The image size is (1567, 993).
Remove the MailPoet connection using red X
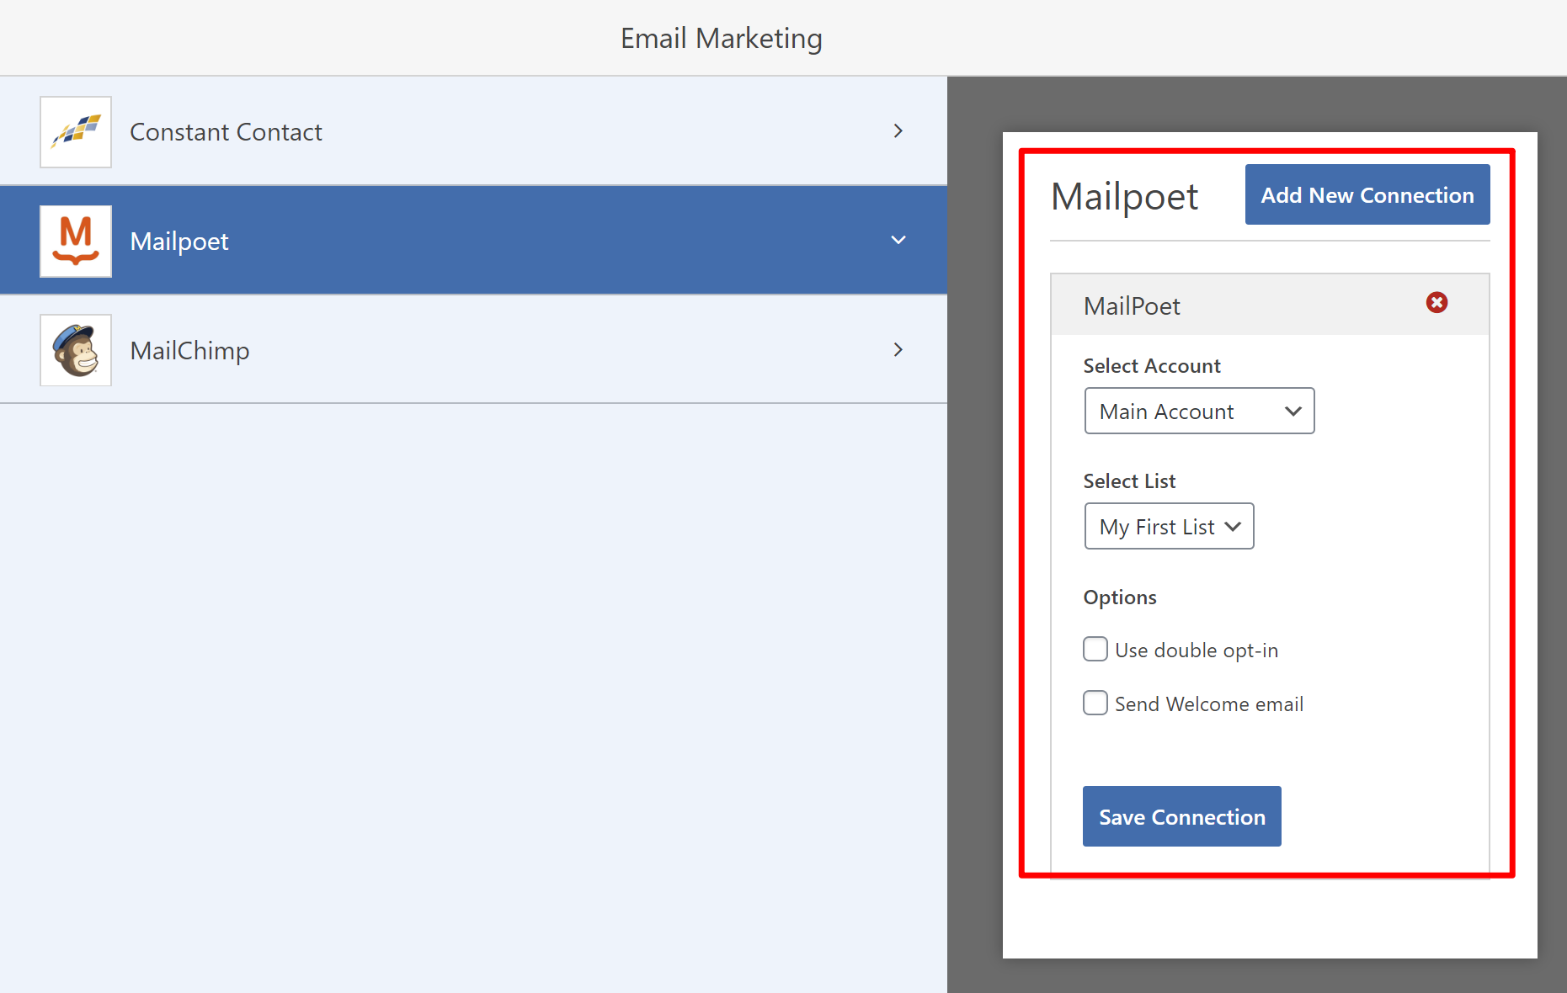1436,303
